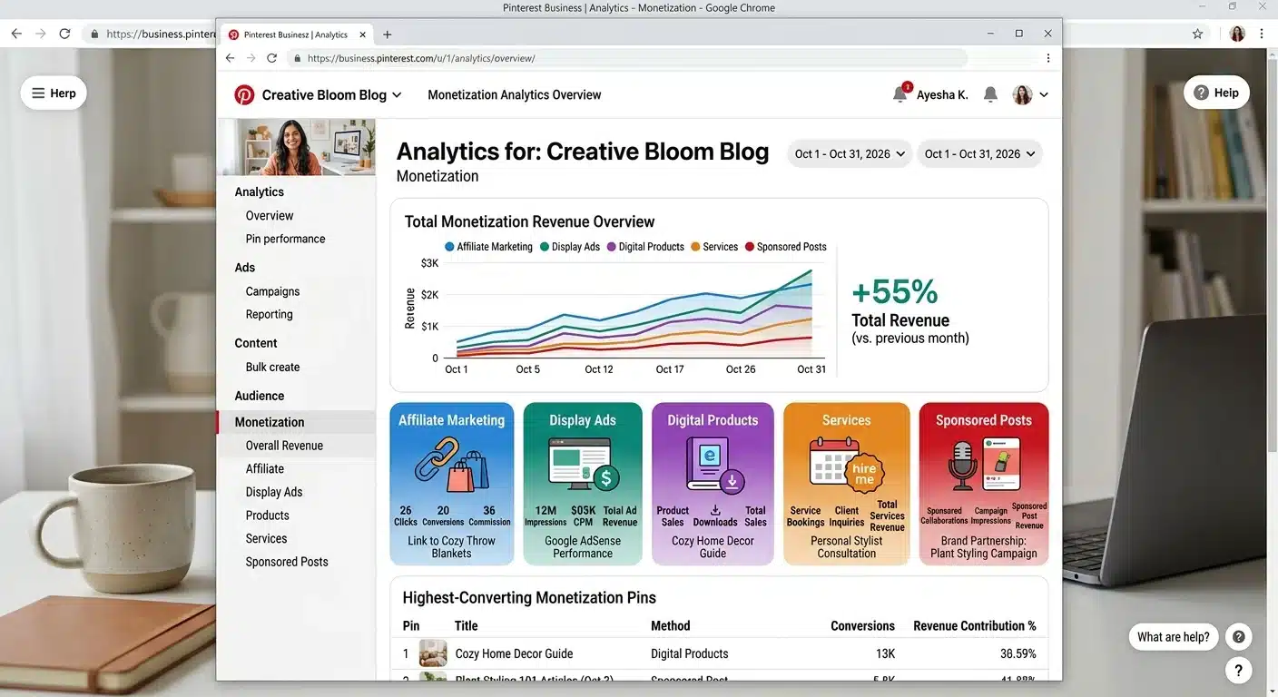This screenshot has height=697, width=1278.
Task: Open the right Oct 1 - Oct 31, 2026 date dropdown
Action: point(979,154)
